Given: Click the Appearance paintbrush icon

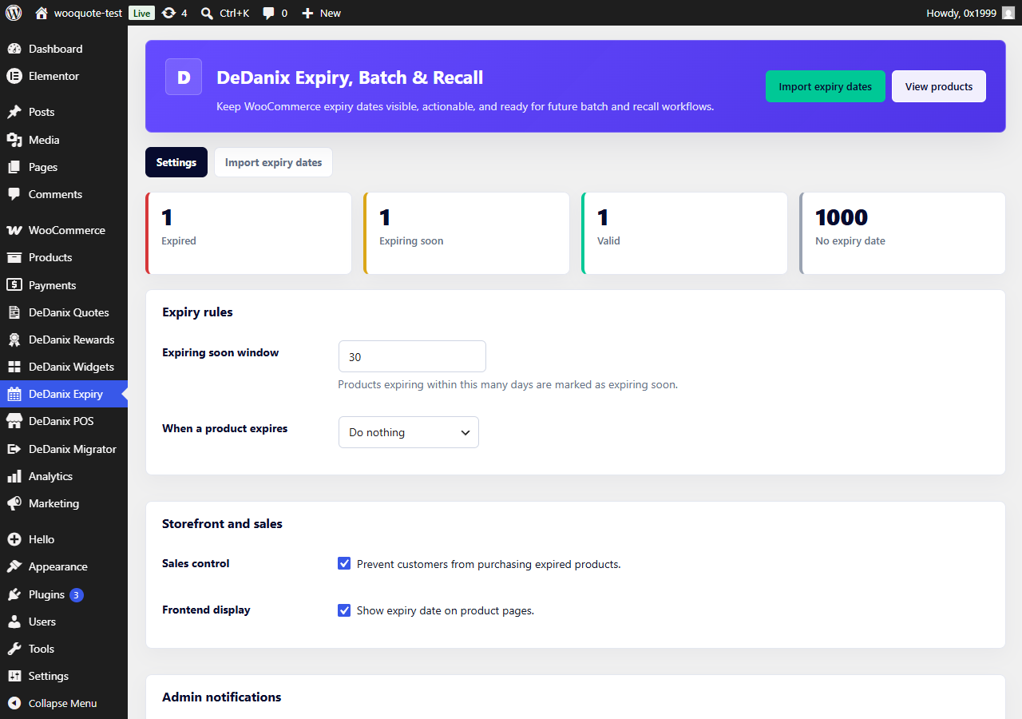Looking at the screenshot, I should (14, 566).
